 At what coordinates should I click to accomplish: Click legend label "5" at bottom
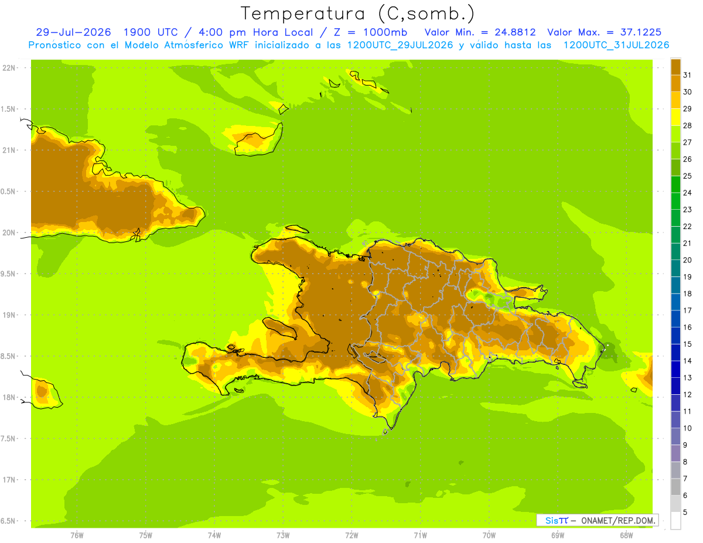click(685, 512)
